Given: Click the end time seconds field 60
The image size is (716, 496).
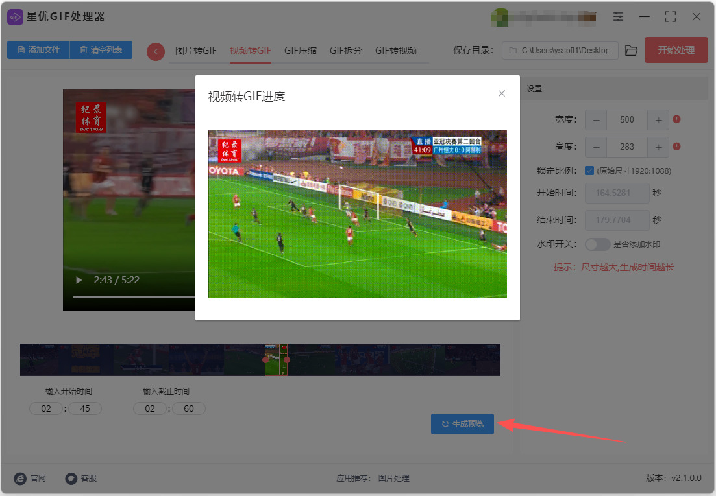Looking at the screenshot, I should click(x=189, y=408).
